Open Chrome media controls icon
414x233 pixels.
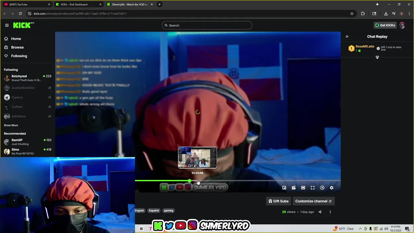click(394, 14)
